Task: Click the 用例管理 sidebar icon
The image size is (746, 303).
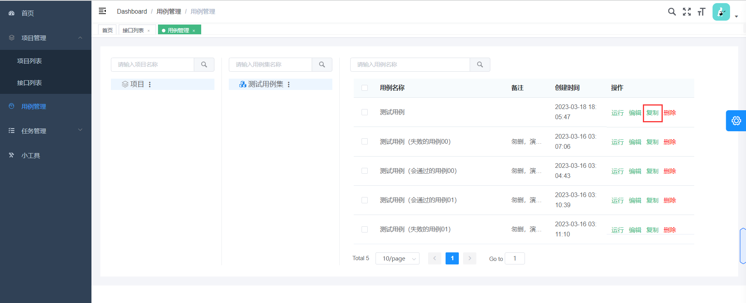Action: click(x=11, y=106)
